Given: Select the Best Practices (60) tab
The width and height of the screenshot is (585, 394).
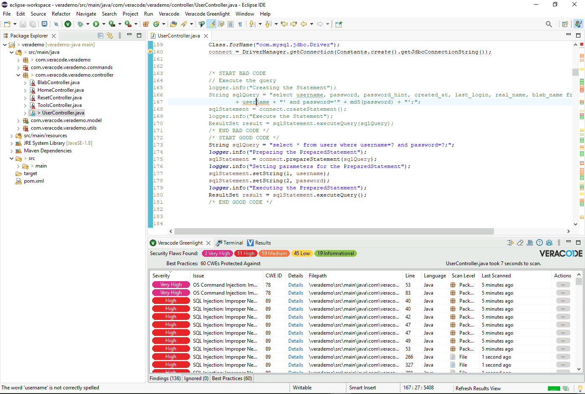Looking at the screenshot, I should coord(232,378).
